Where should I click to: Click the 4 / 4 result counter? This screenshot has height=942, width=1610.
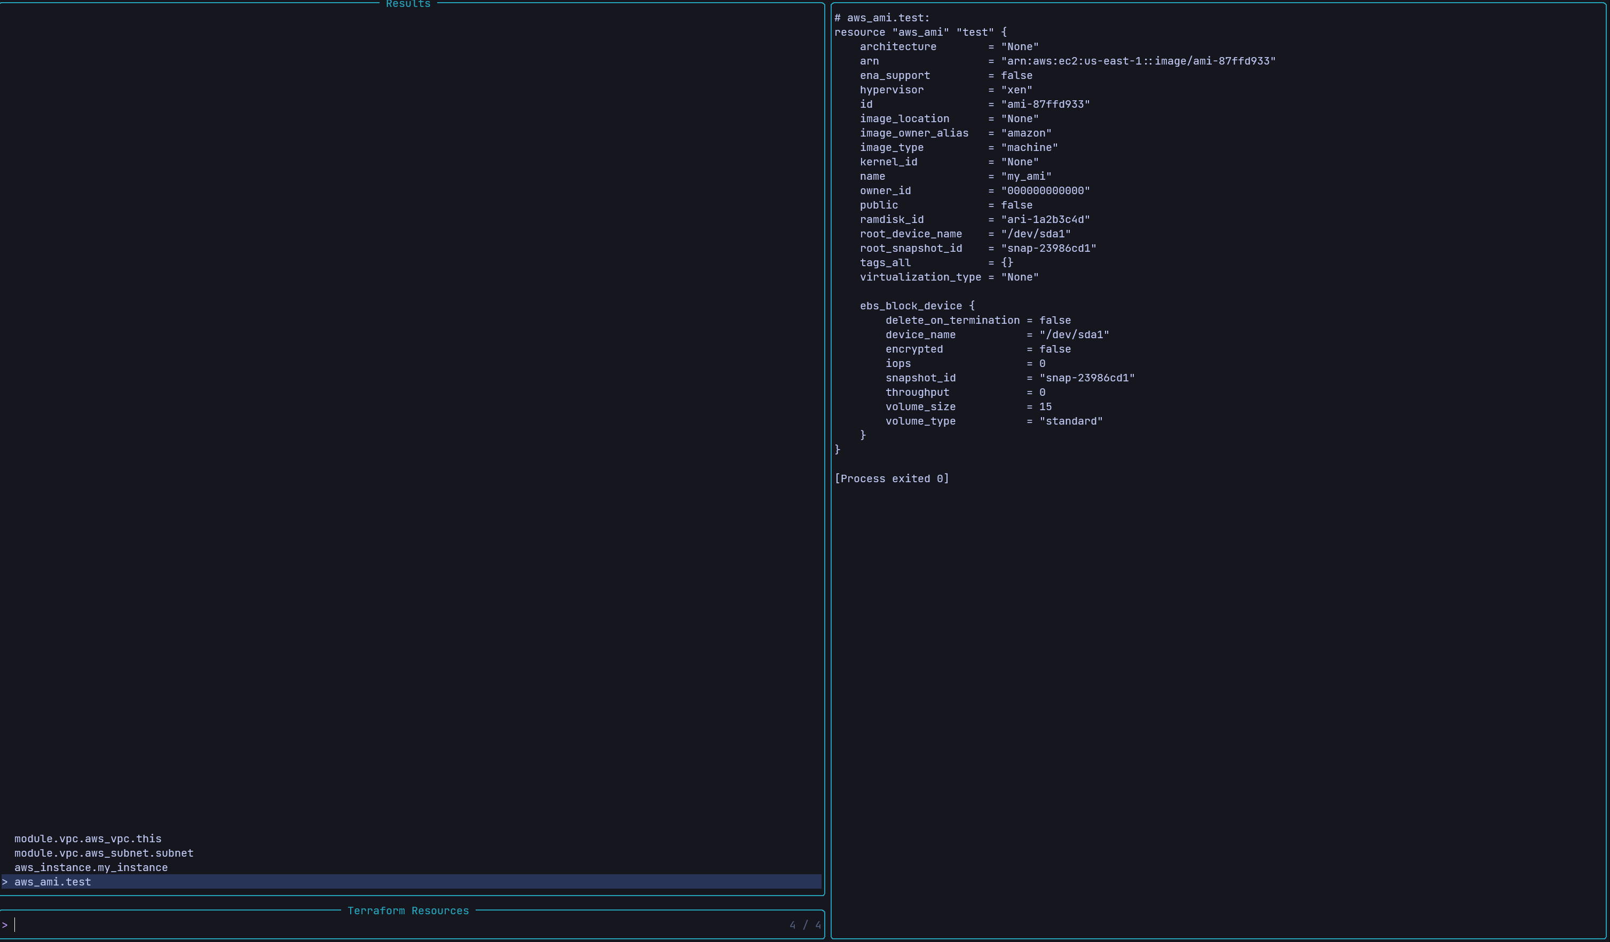point(804,925)
